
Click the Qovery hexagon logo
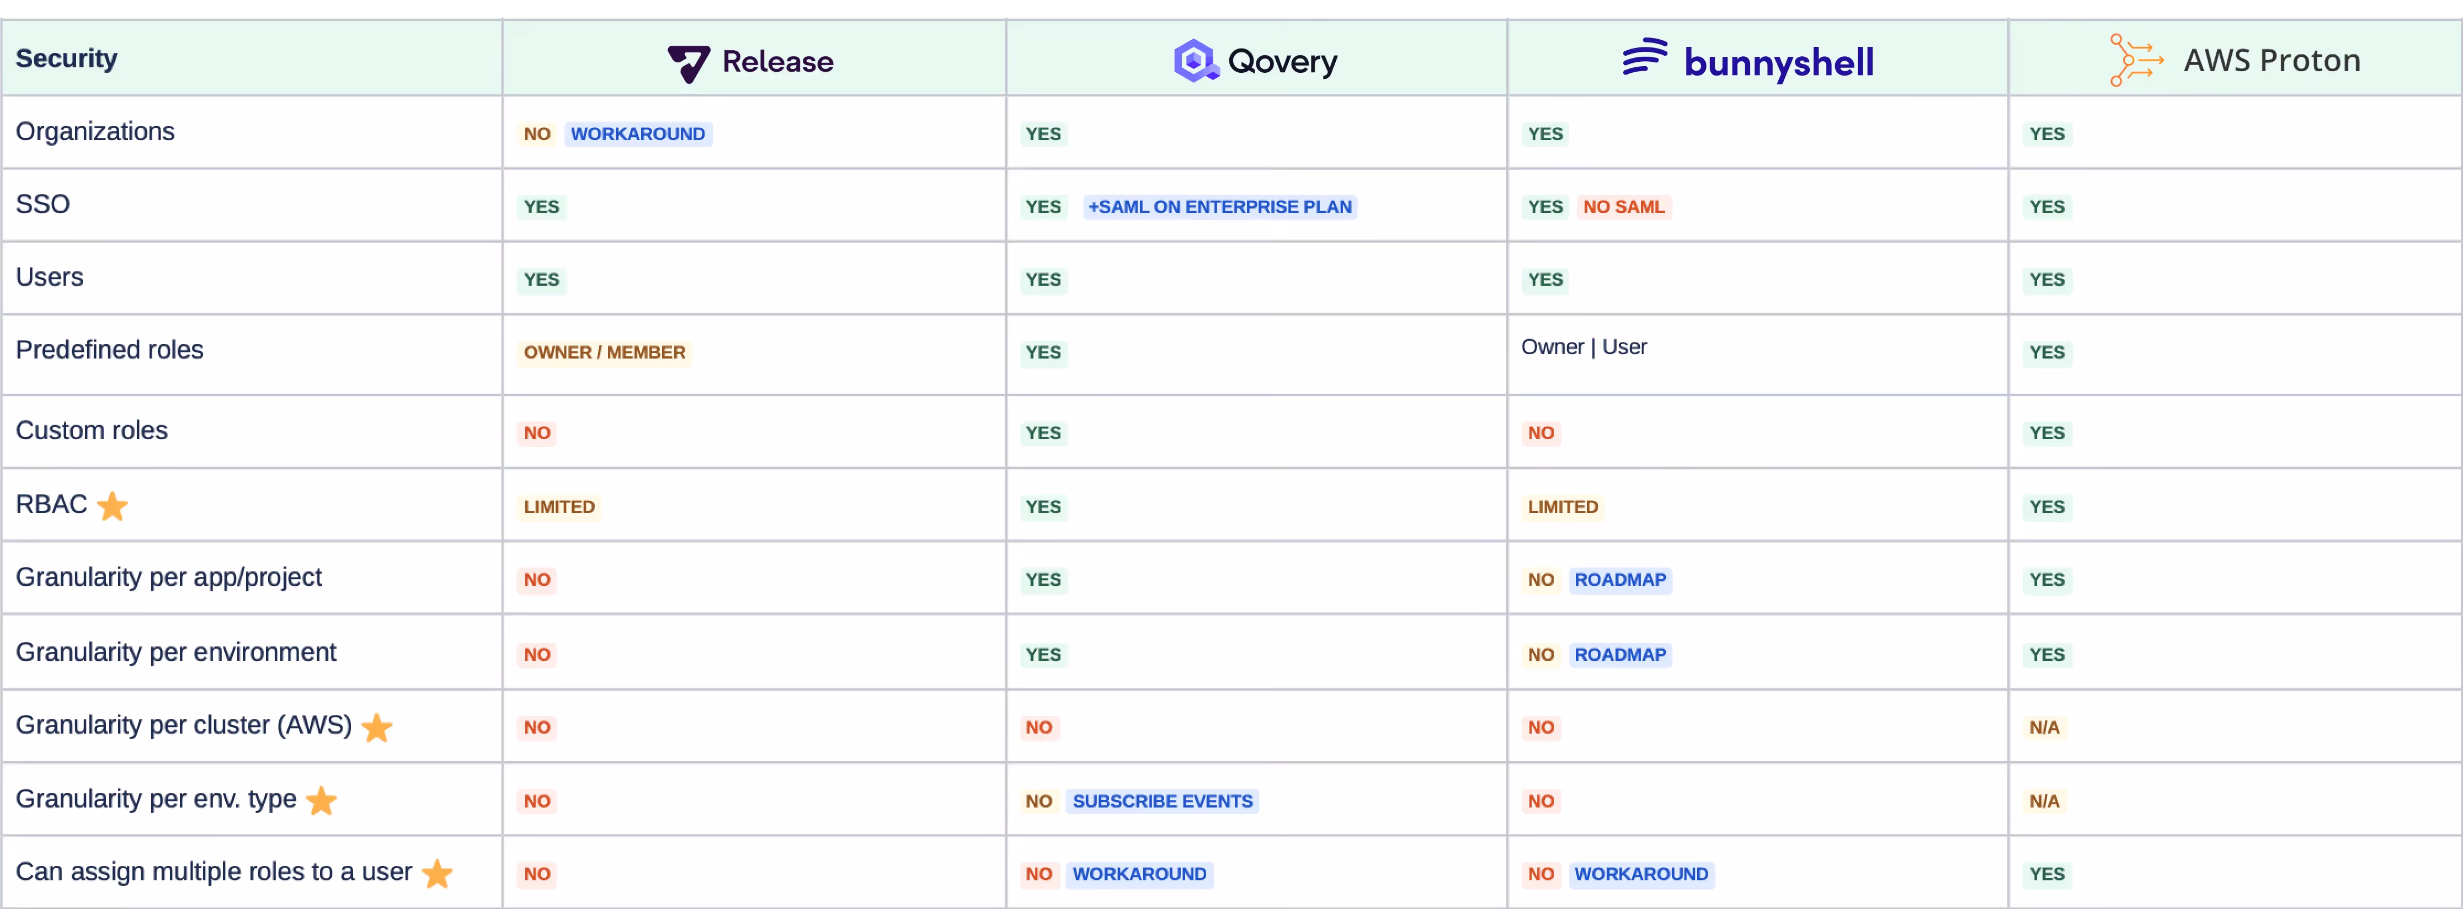tap(1193, 59)
